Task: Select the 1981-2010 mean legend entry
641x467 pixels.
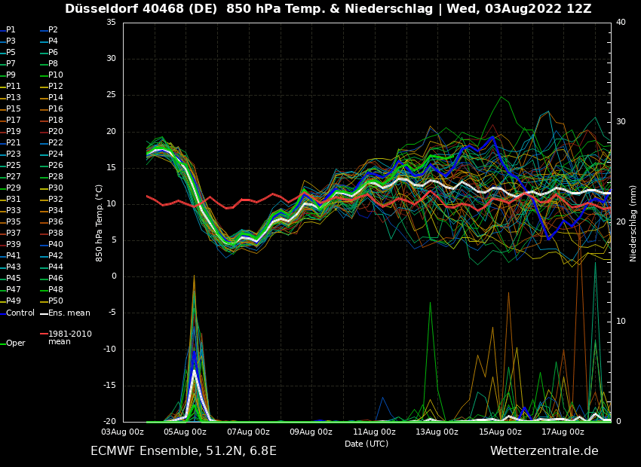Action: (x=69, y=337)
